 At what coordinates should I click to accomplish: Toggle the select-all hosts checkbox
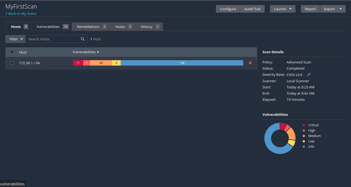12,52
